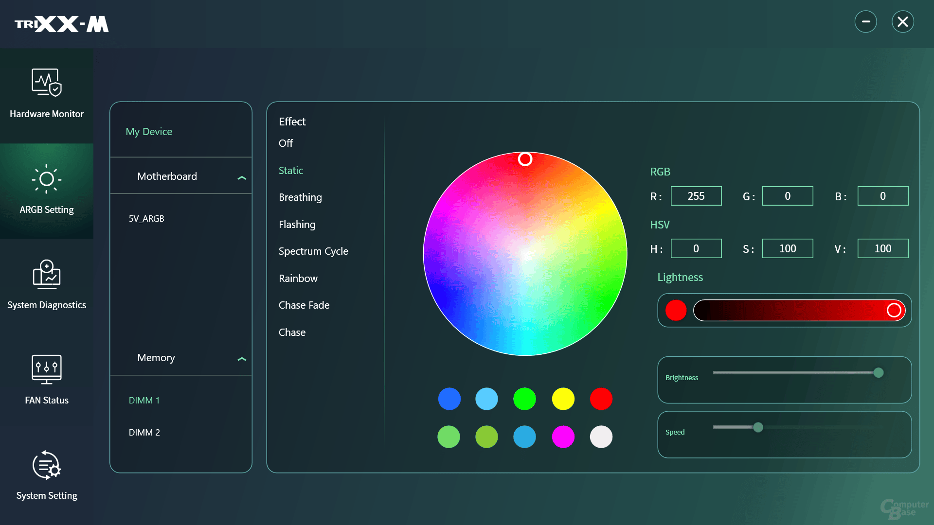The image size is (934, 525).
Task: Choose the Chase Fade effect
Action: [304, 305]
